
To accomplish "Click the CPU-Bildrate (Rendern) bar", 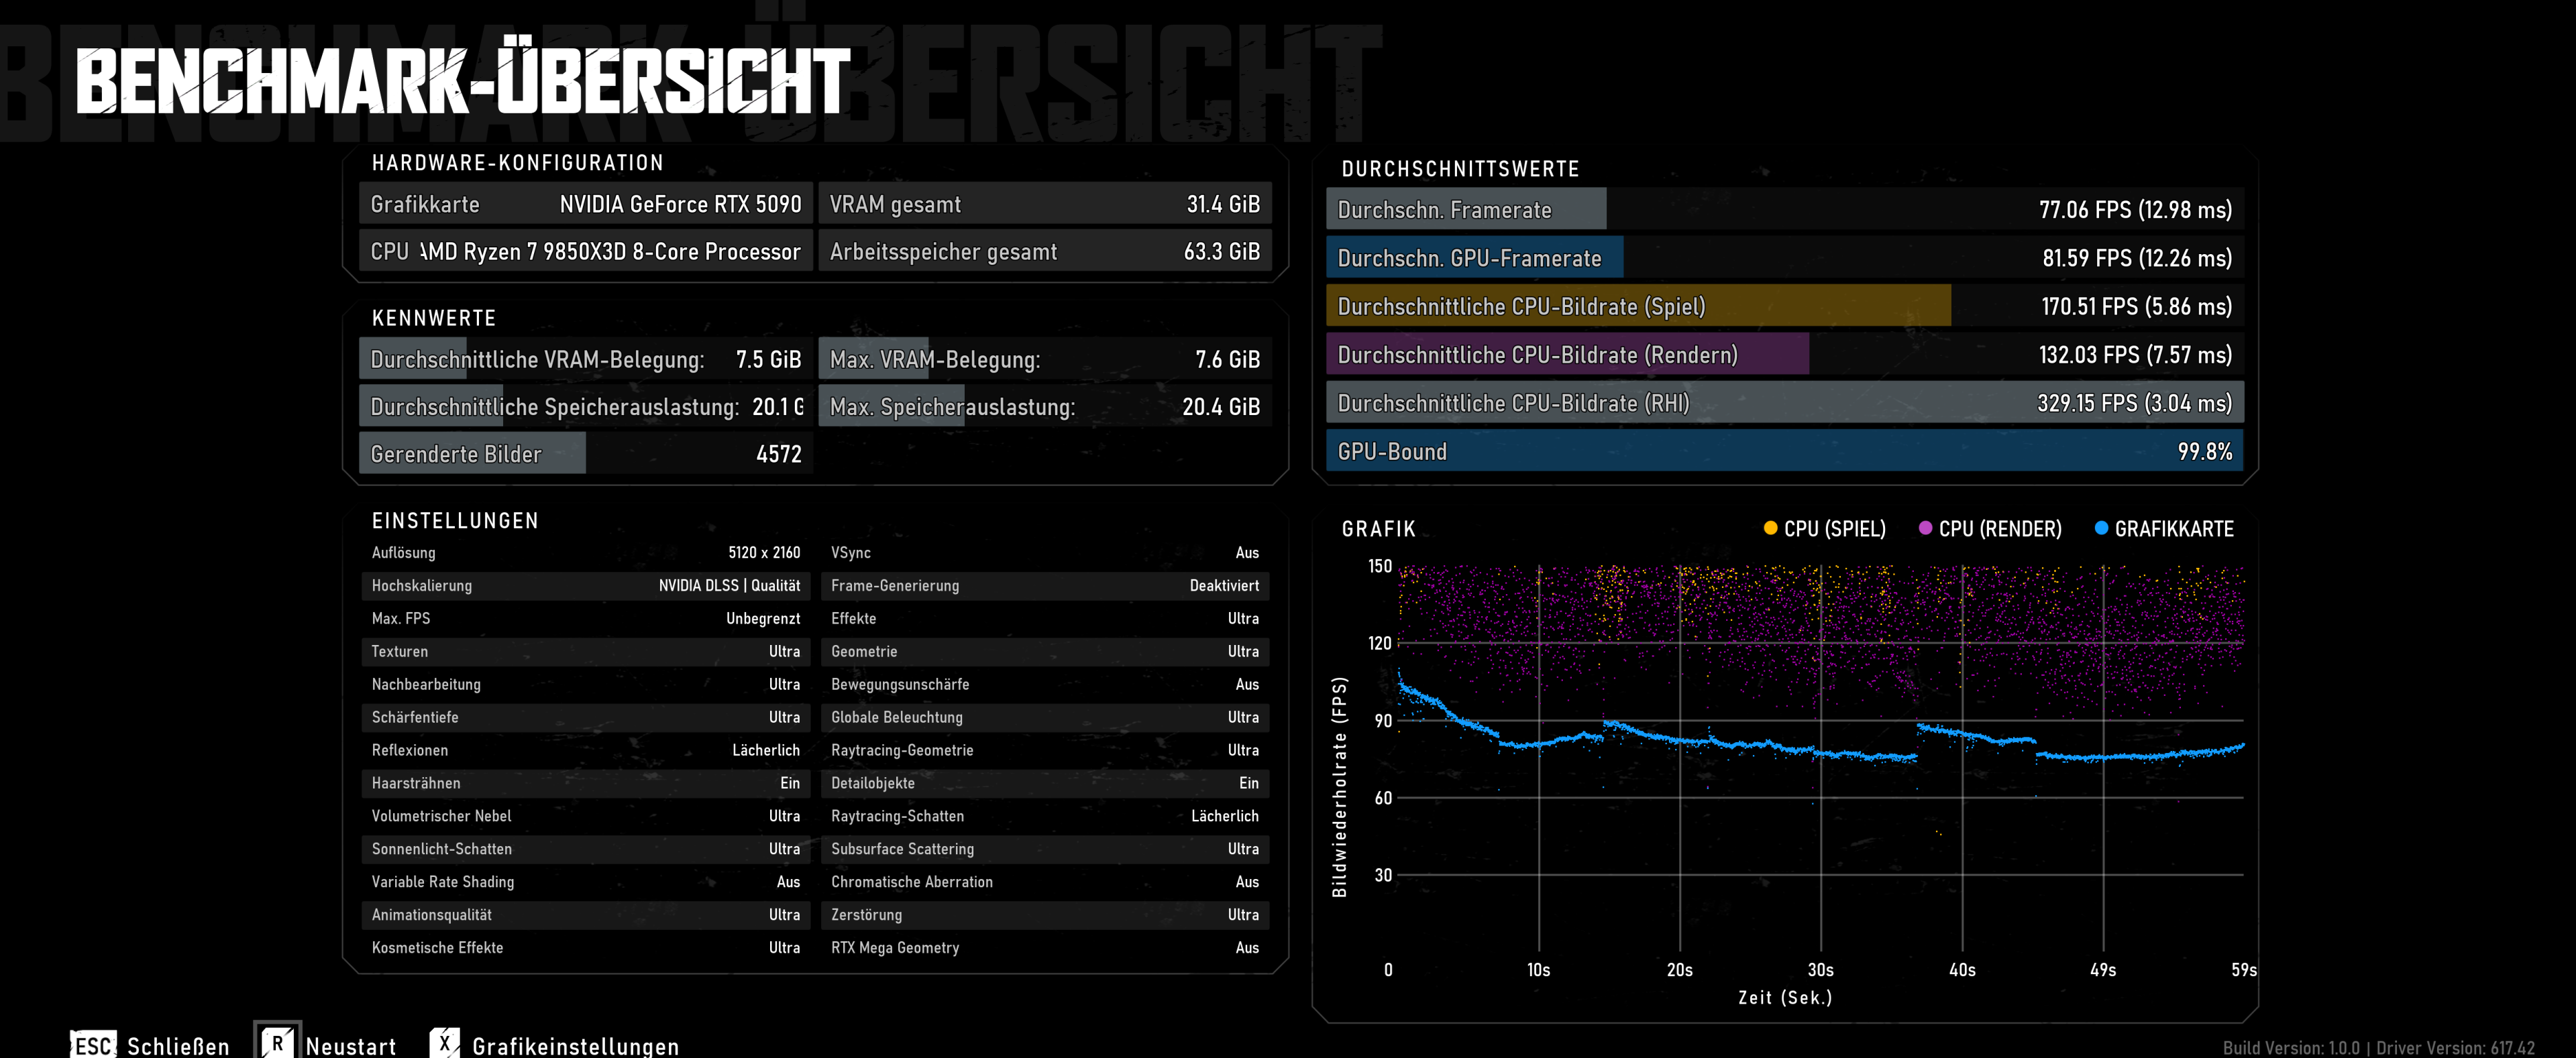I will coord(1785,355).
